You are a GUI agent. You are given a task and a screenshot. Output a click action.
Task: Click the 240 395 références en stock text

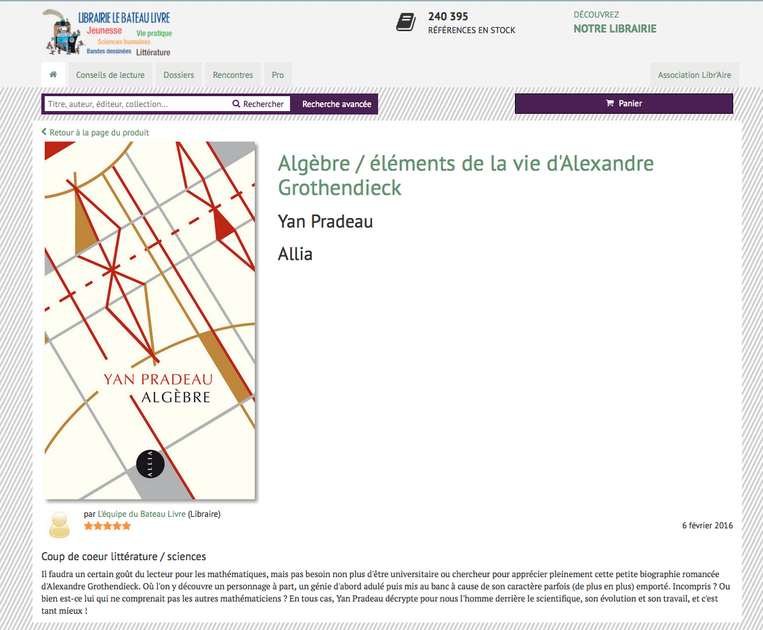click(471, 23)
